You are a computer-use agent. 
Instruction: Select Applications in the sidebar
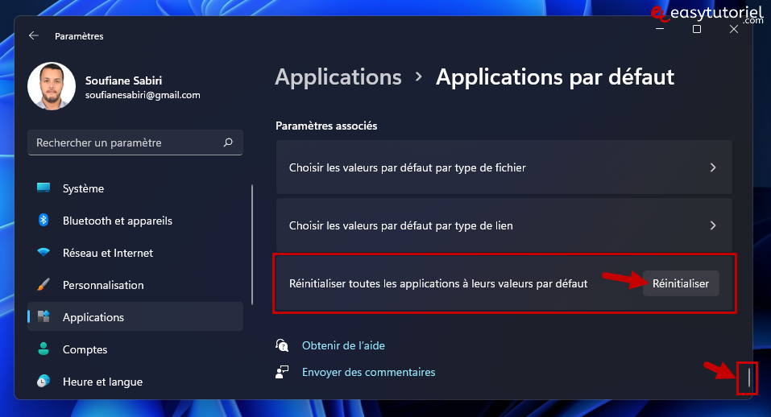click(135, 317)
